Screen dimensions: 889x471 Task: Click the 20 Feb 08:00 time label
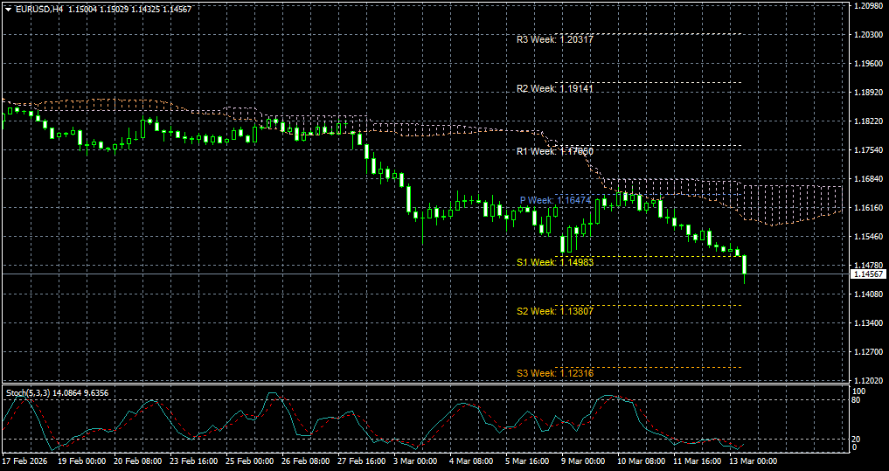pos(138,461)
